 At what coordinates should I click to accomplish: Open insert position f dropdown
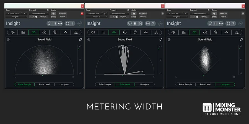tap(25, 14)
